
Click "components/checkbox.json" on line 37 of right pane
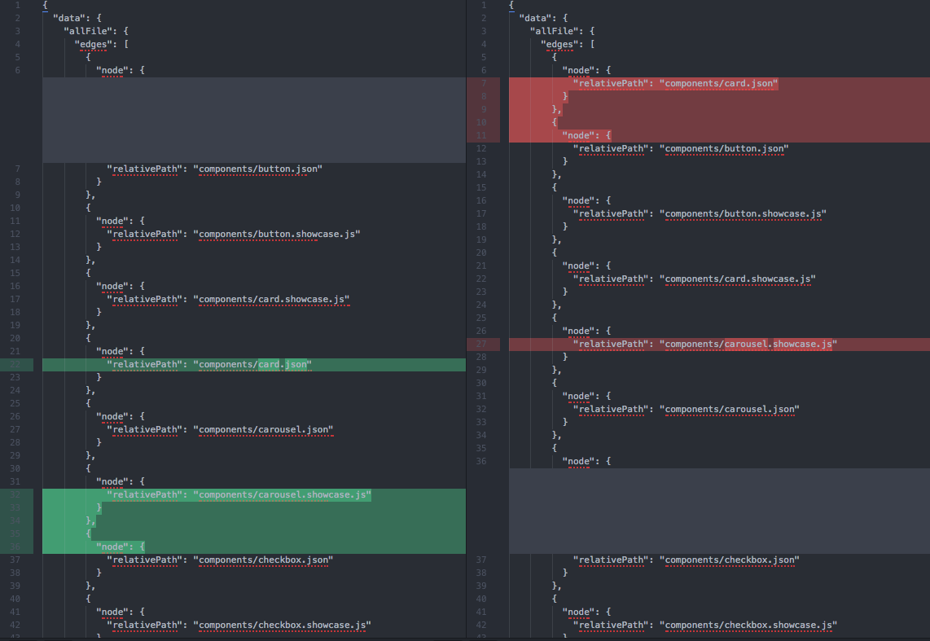(x=730, y=560)
